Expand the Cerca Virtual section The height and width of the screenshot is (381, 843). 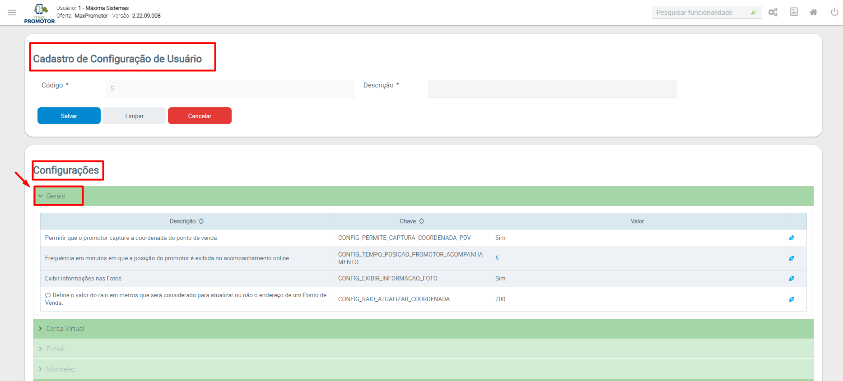pos(65,329)
